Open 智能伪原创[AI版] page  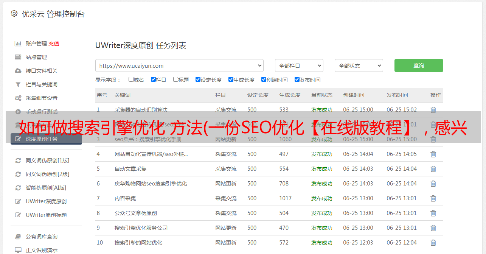pyautogui.click(x=46, y=188)
